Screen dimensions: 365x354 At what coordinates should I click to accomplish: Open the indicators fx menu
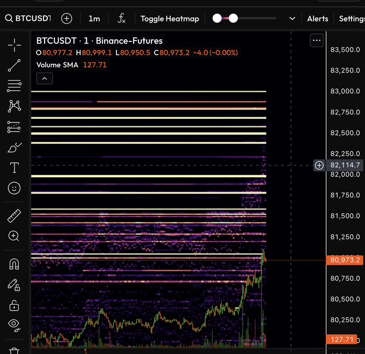(x=121, y=18)
